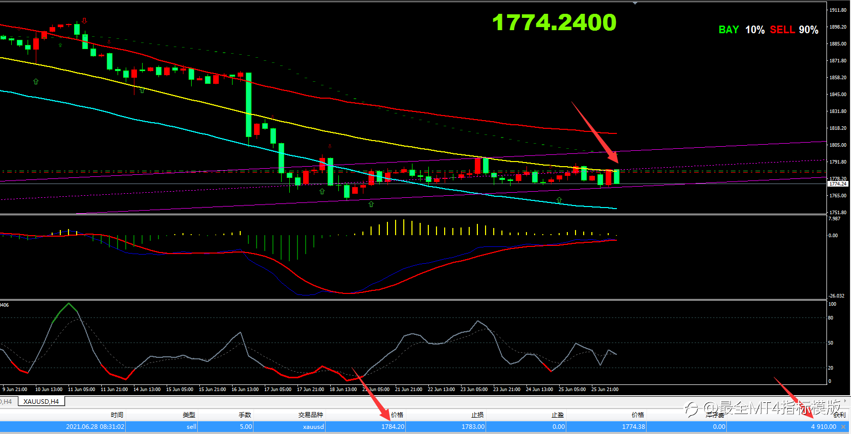Click the 7.987 MACD scale label

tap(834, 219)
